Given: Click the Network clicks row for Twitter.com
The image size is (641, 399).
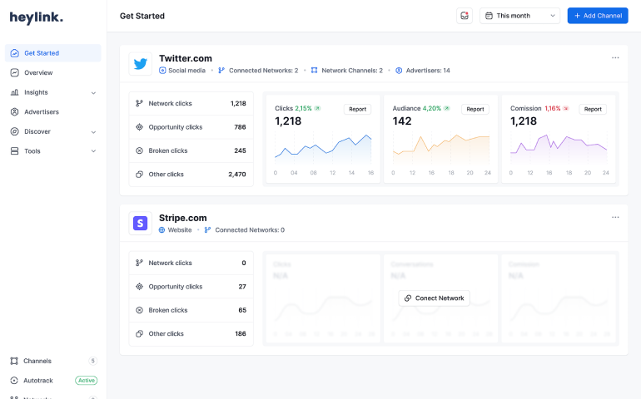Looking at the screenshot, I should click(x=191, y=104).
